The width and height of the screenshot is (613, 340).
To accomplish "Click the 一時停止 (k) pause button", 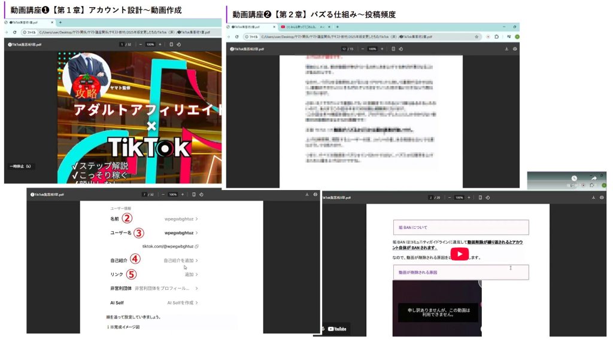I will tap(20, 166).
